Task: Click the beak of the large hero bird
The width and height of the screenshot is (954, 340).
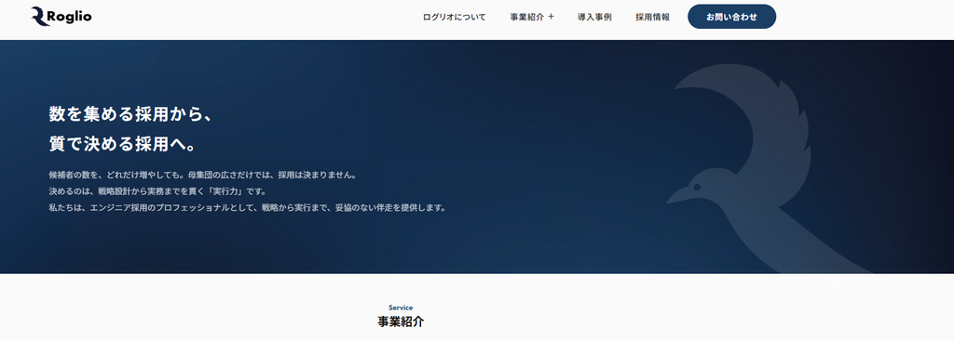Action: point(676,195)
